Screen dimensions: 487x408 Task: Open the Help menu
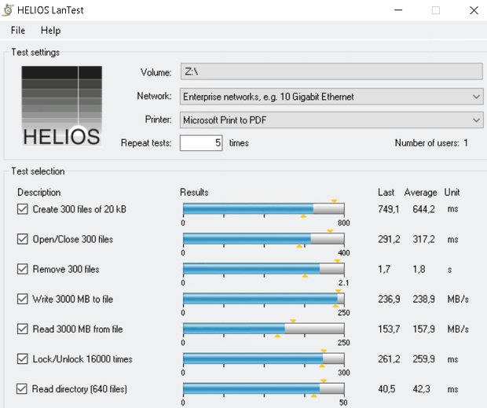pos(50,31)
